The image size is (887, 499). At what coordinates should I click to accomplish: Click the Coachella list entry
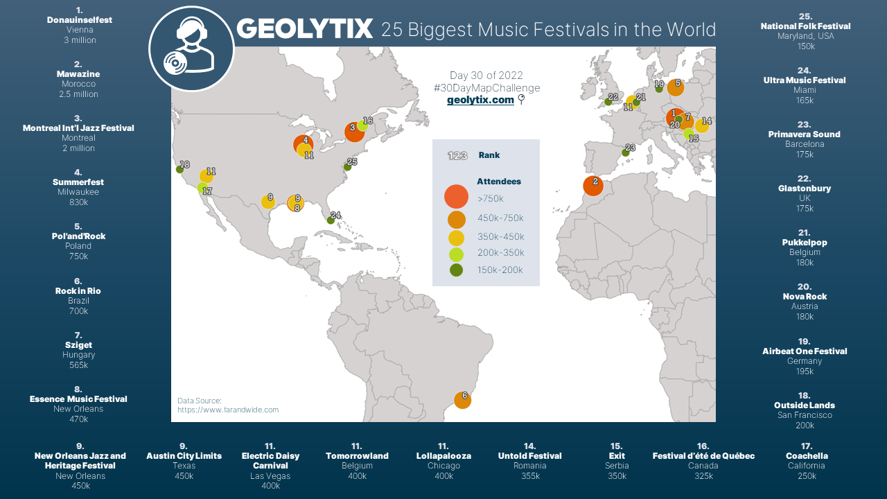(x=807, y=461)
